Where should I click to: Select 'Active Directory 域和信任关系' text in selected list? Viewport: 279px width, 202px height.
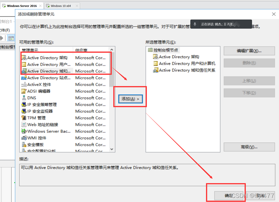[x=187, y=70]
